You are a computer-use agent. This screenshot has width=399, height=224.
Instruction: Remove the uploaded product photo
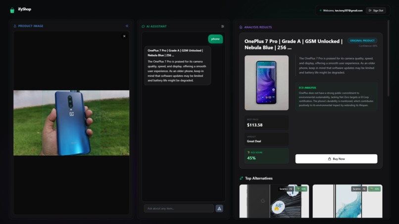point(124,36)
